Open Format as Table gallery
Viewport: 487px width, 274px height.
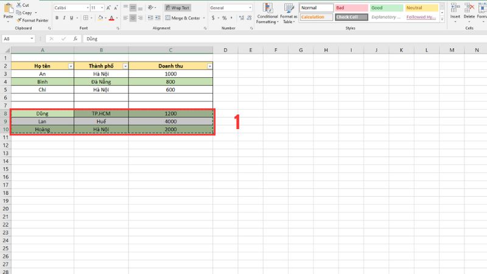point(289,13)
